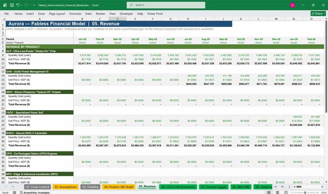This screenshot has width=328, height=194.
Task: Click the Excel app icon in title bar
Action: [x=5, y=5]
